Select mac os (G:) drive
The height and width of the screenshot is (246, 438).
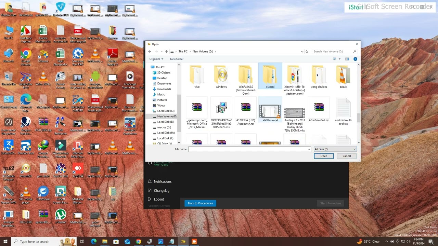164,127
